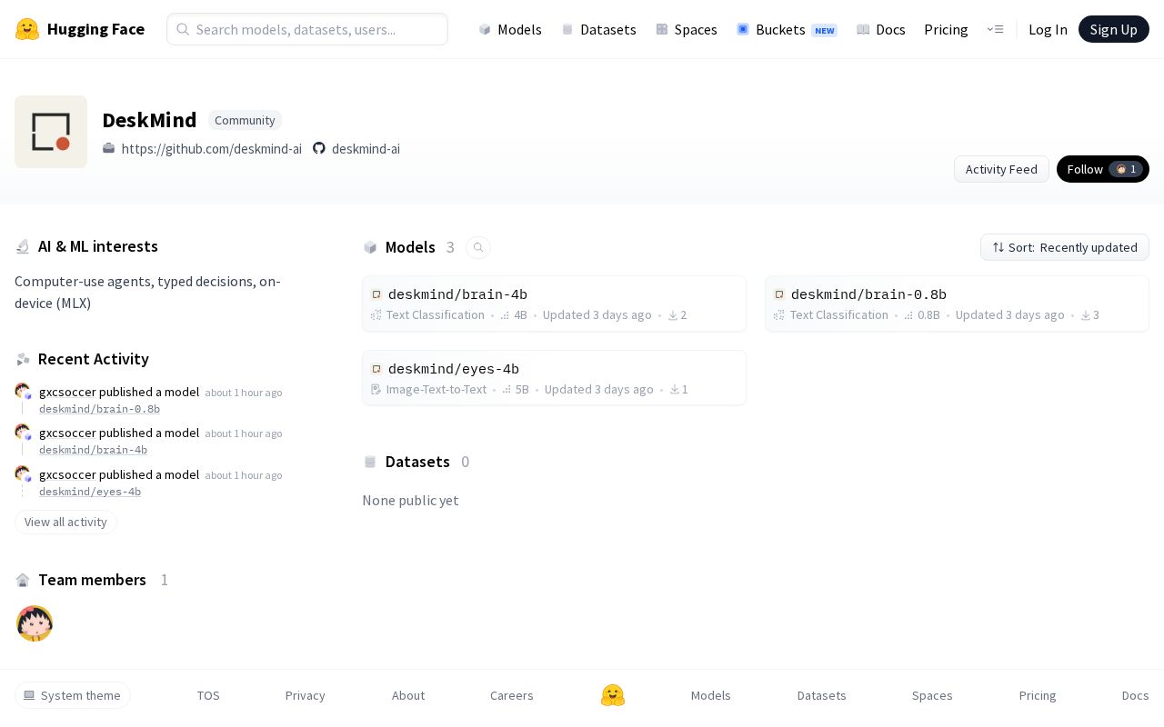1164x727 pixels.
Task: Open Spaces footer link
Action: pyautogui.click(x=932, y=695)
